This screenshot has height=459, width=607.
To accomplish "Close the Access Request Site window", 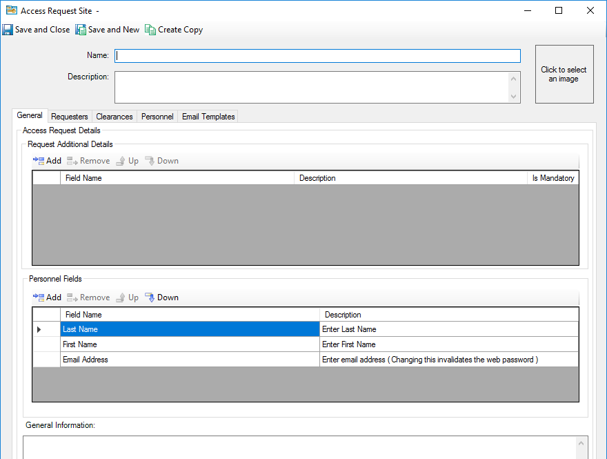I will 590,10.
